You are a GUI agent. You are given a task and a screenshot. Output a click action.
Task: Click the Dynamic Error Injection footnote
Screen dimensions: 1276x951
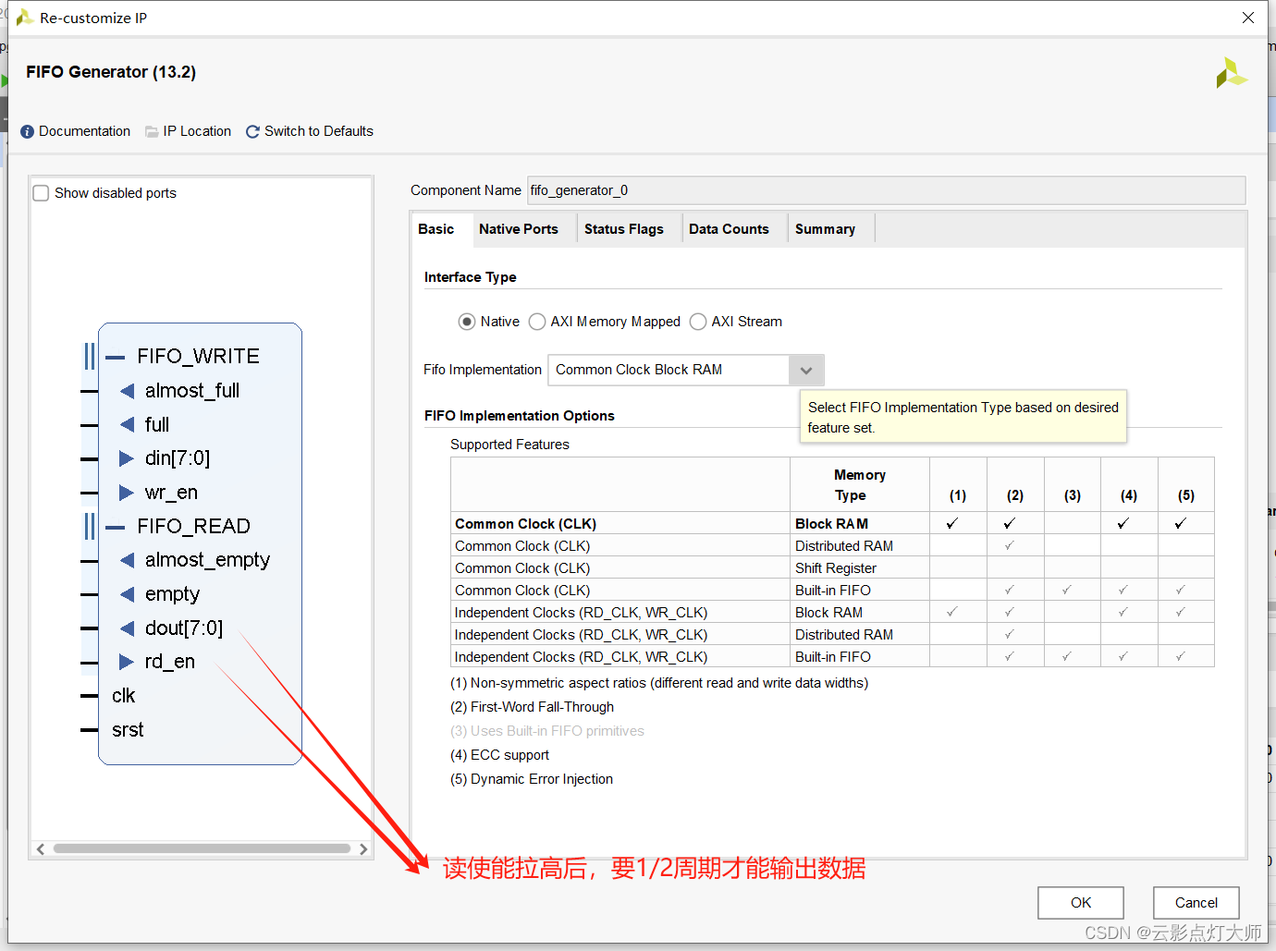pos(532,779)
